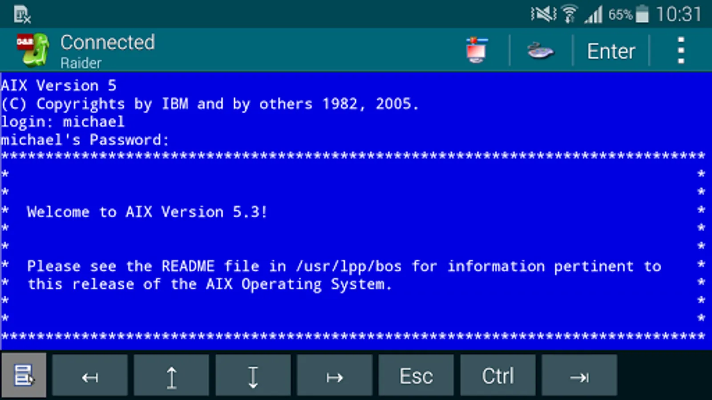712x400 pixels.
Task: Tap the 'AIX Version 5' line
Action: pyautogui.click(x=59, y=85)
